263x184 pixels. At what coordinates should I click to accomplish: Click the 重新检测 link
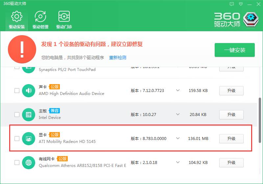(118, 57)
